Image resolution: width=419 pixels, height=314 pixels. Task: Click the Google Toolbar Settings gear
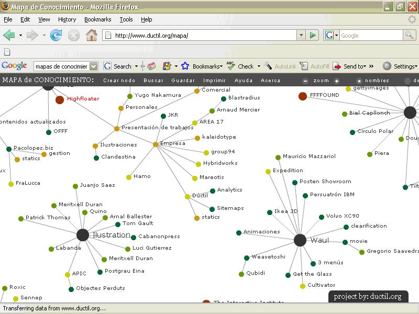(387, 66)
